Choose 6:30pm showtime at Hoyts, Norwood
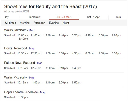 click(x=90, y=53)
